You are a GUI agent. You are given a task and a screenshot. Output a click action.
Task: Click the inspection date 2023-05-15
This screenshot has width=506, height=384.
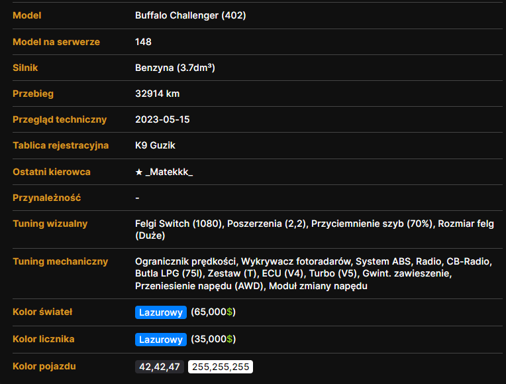[x=162, y=119]
